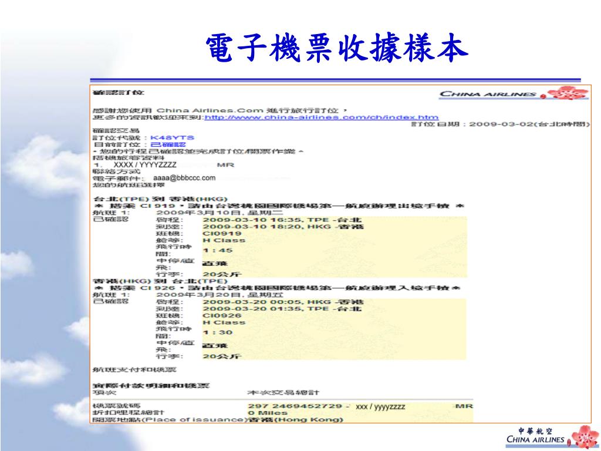Click email address aaaa@bbbccc.com
The height and width of the screenshot is (451, 601).
(x=184, y=178)
